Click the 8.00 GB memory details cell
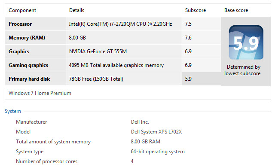Viewport: 275px width, 167px height. 77,38
